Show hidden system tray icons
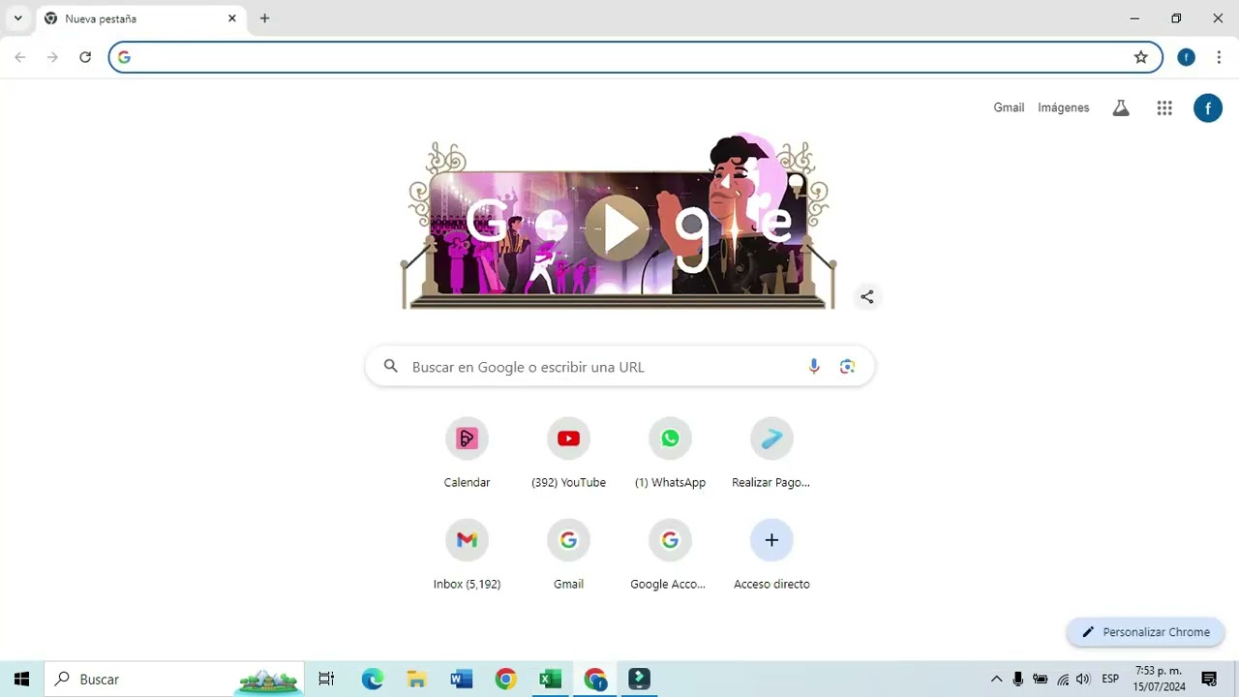1239x697 pixels. (996, 680)
